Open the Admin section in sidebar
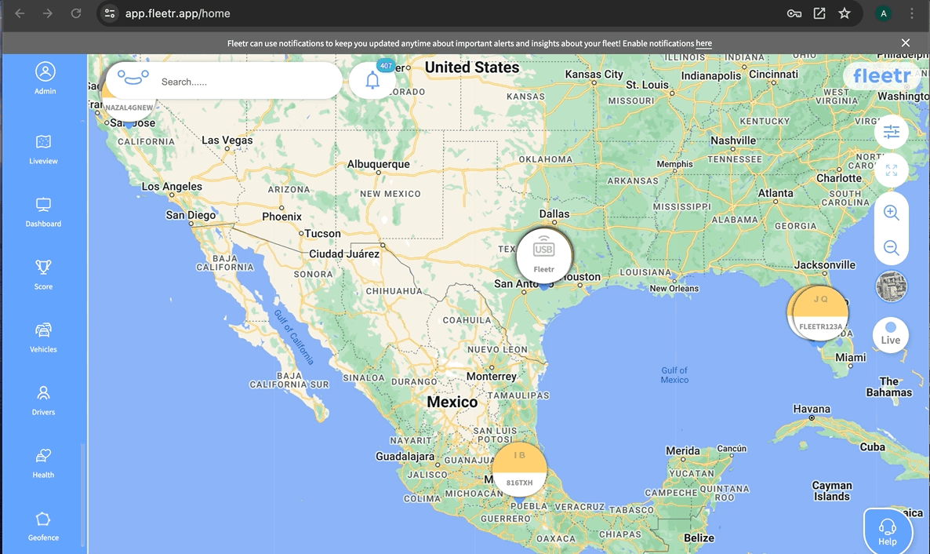Image resolution: width=930 pixels, height=554 pixels. pos(45,78)
